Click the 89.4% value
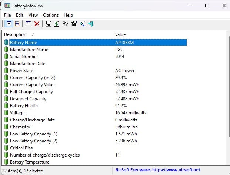 click(121, 78)
